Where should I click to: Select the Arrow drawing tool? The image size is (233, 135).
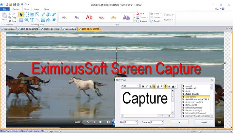[x=37, y=15]
